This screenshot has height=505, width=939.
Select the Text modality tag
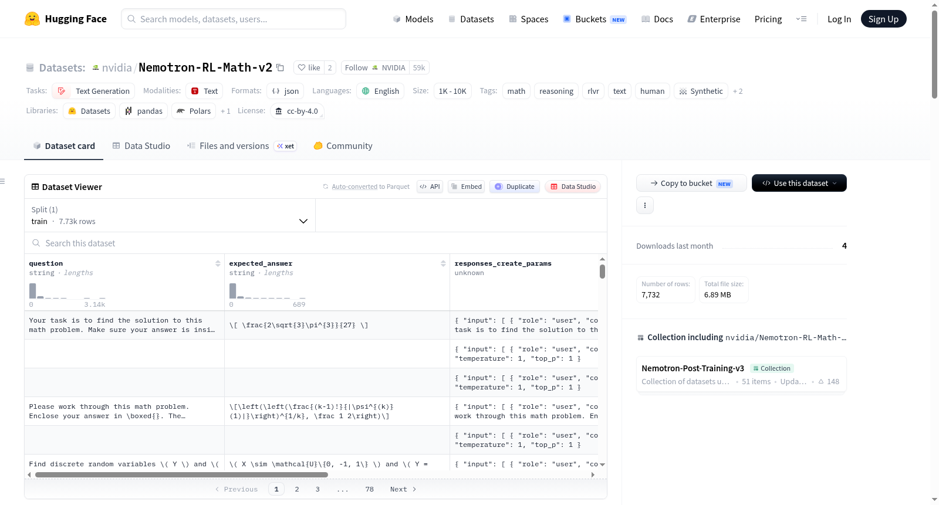pos(204,91)
